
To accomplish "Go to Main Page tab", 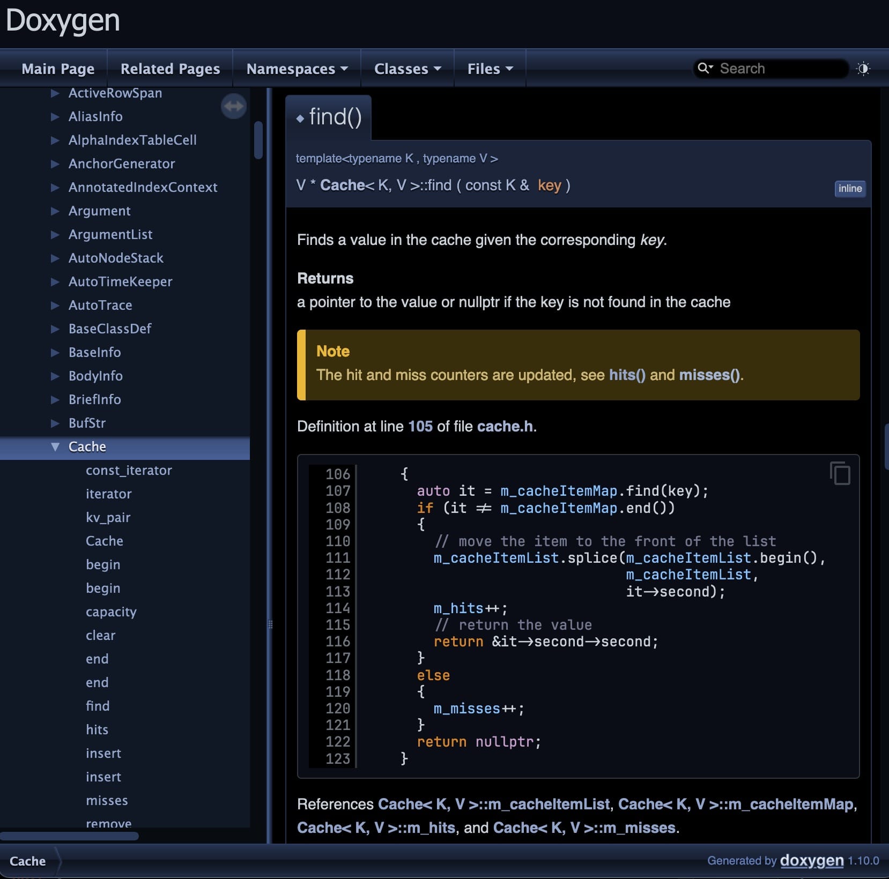I will click(x=58, y=69).
